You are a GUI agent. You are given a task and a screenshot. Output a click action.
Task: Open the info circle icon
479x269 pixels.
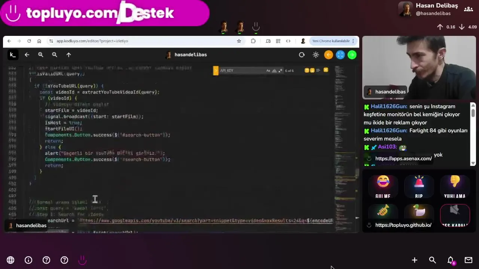pyautogui.click(x=28, y=260)
